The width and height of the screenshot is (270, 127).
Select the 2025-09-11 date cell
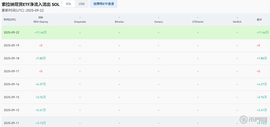[x=12, y=123]
